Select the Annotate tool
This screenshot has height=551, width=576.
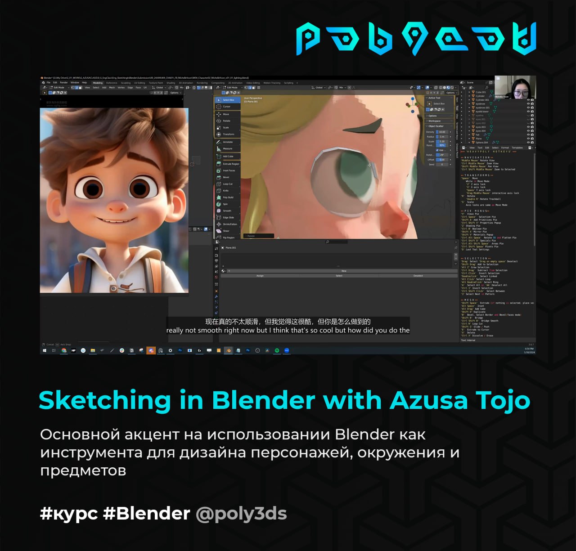227,142
